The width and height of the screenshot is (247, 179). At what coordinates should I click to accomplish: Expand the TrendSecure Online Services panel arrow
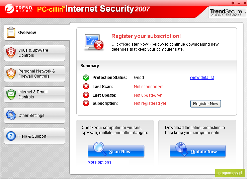pyautogui.click(x=246, y=12)
